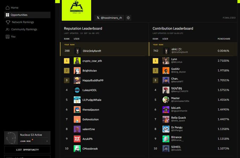Click the Community Rankings people icon
Viewport: 240px width, 158px height.
point(7,29)
